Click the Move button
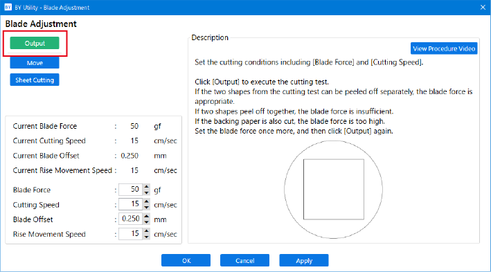Viewport: 491px width, 272px height. (x=35, y=63)
